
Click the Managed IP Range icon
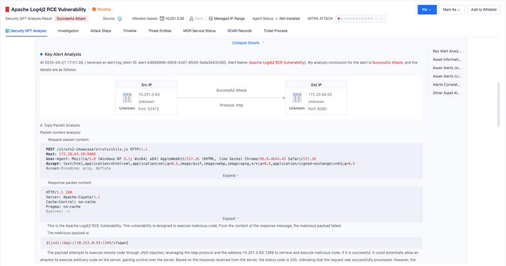coord(211,19)
